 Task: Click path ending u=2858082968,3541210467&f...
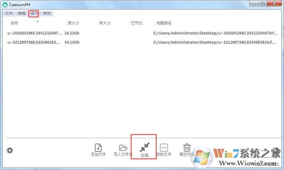click(215, 33)
